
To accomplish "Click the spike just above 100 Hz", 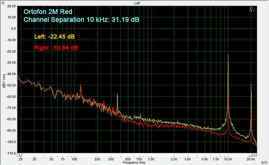I will pyautogui.click(x=81, y=85).
